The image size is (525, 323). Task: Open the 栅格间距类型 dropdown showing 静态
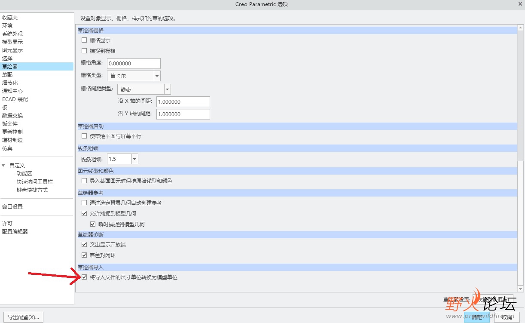click(x=168, y=89)
